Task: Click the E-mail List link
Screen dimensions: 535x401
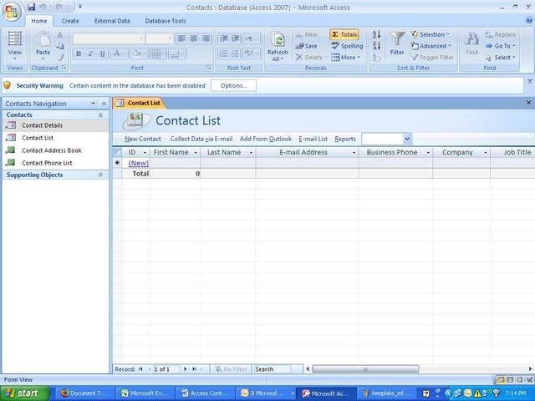Action: (x=313, y=139)
